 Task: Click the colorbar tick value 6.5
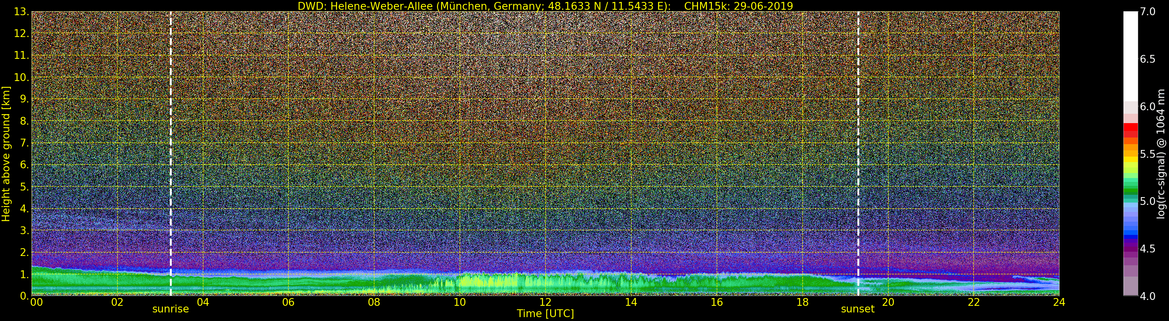point(1148,59)
